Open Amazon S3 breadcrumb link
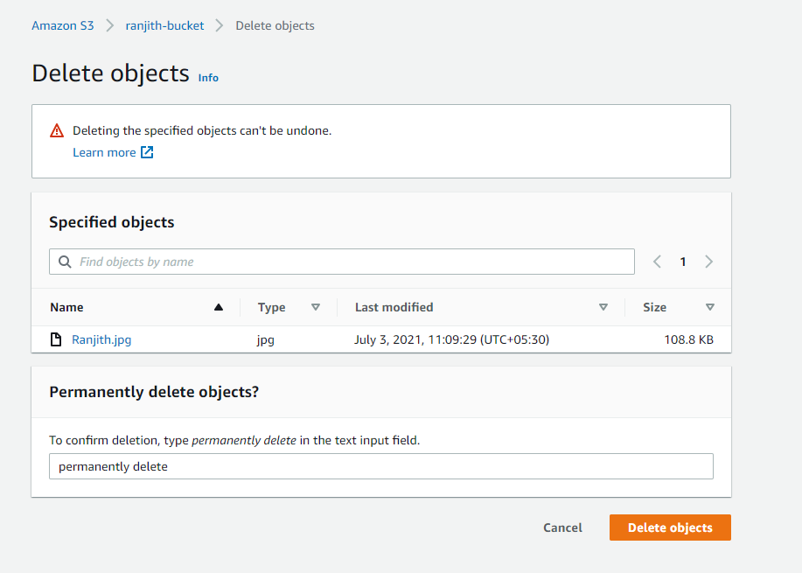 [63, 25]
